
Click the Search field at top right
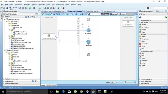157,8
